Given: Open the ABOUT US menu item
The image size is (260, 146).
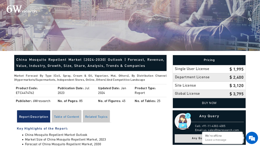Looking at the screenshot, I should pos(51,19).
